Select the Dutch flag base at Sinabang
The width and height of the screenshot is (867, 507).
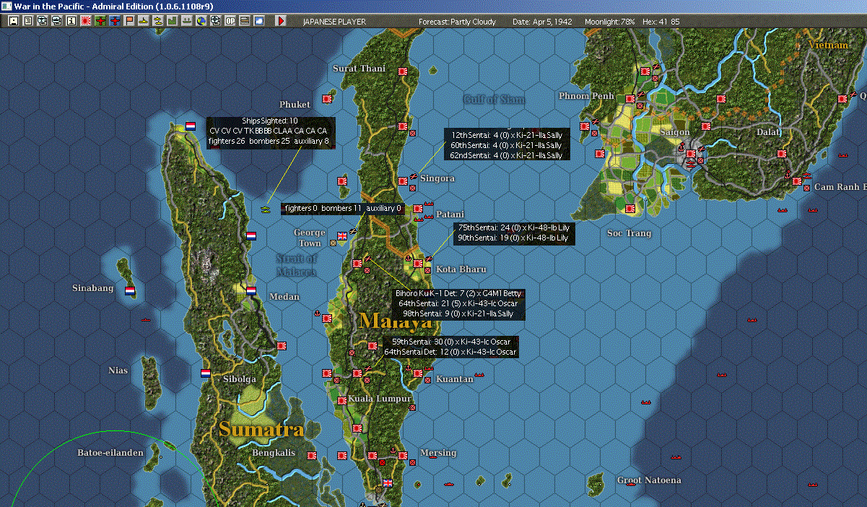[130, 291]
